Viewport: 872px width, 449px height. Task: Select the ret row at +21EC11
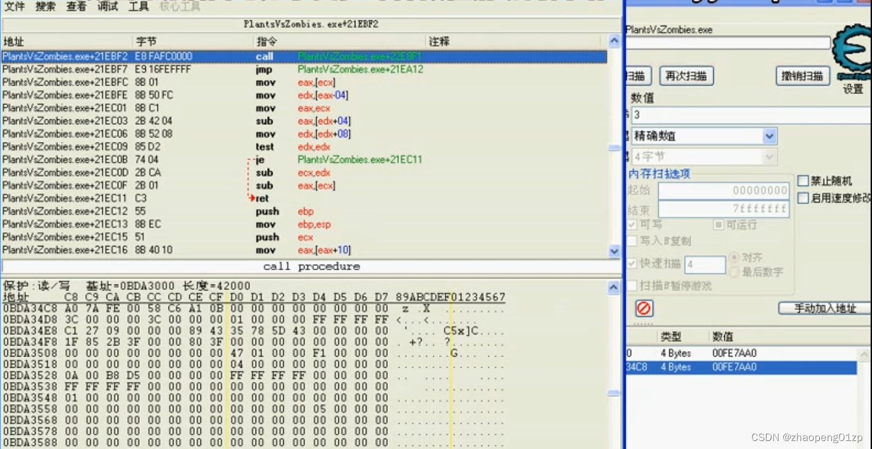(304, 198)
